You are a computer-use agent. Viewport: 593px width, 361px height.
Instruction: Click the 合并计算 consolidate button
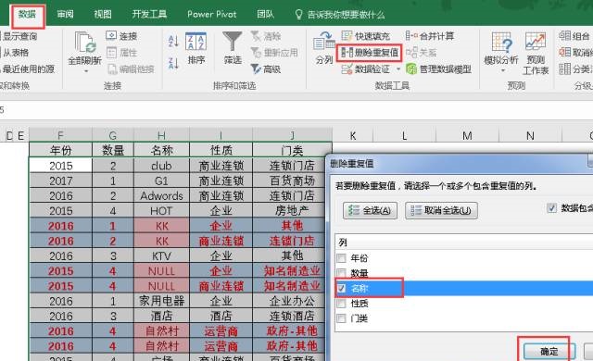tap(430, 36)
